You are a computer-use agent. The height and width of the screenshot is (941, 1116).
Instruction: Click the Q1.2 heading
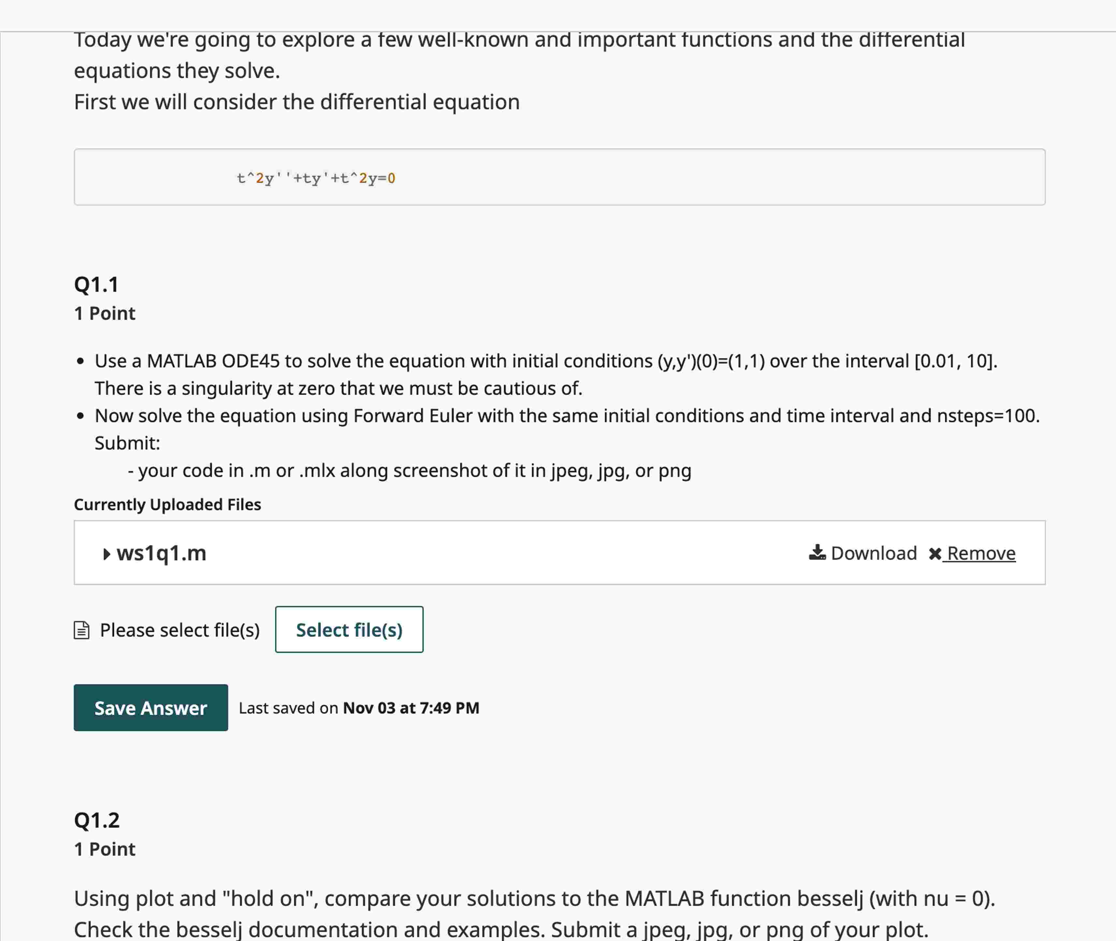point(97,820)
